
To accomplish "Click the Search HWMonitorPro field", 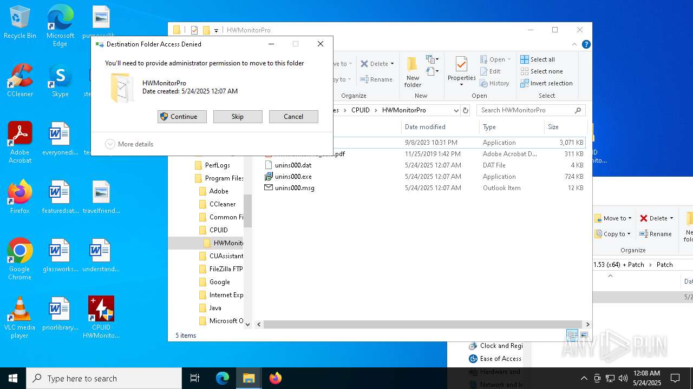I will (531, 110).
